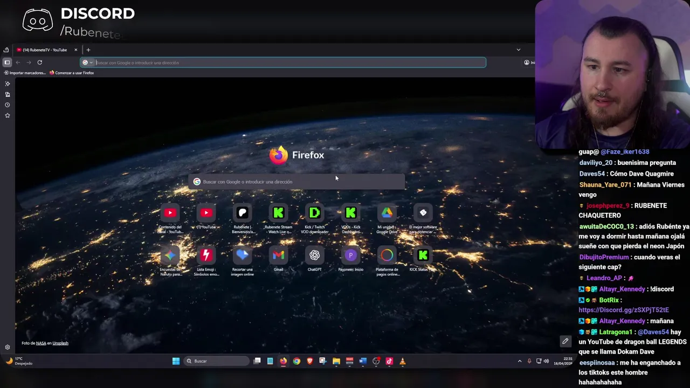Image resolution: width=690 pixels, height=388 pixels.
Task: Open the AI chatbot sidebar sparkle icon
Action: coord(8,84)
